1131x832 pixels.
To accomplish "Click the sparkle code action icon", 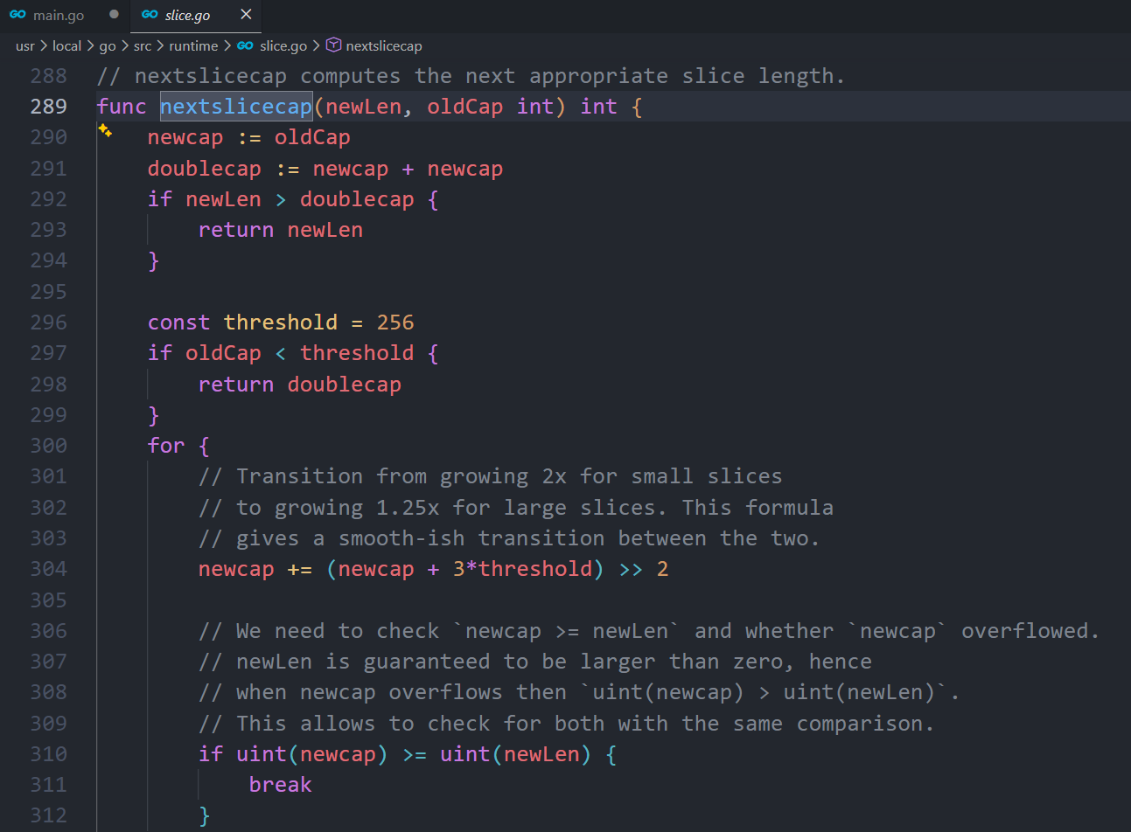I will (105, 131).
